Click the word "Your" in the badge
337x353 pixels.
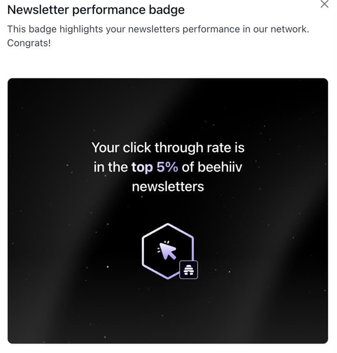point(106,147)
